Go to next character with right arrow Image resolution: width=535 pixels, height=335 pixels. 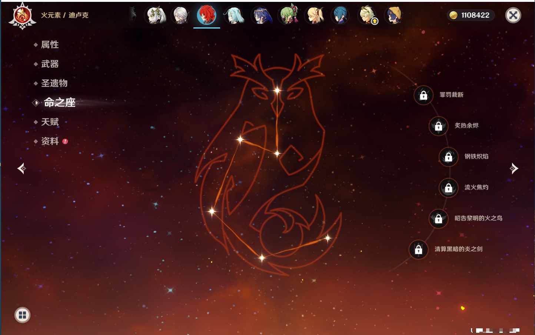point(514,168)
